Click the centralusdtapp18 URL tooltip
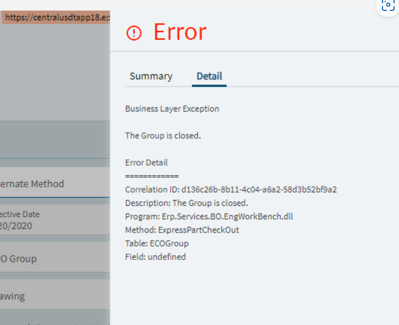This screenshot has height=325, width=399. [56, 17]
